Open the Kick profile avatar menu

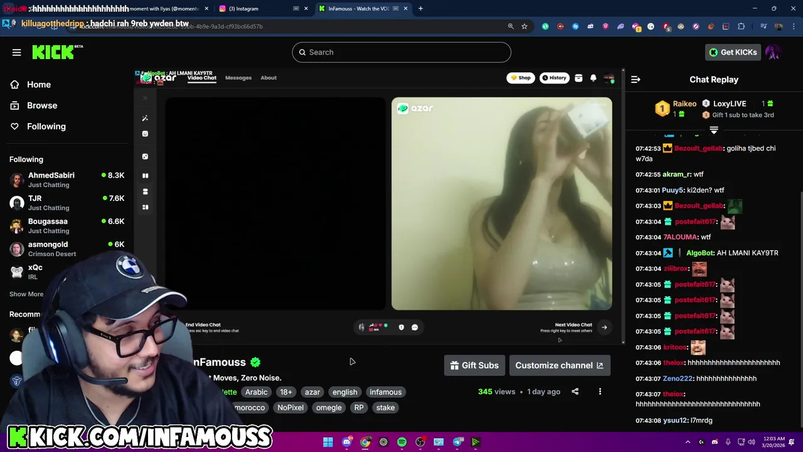773,52
